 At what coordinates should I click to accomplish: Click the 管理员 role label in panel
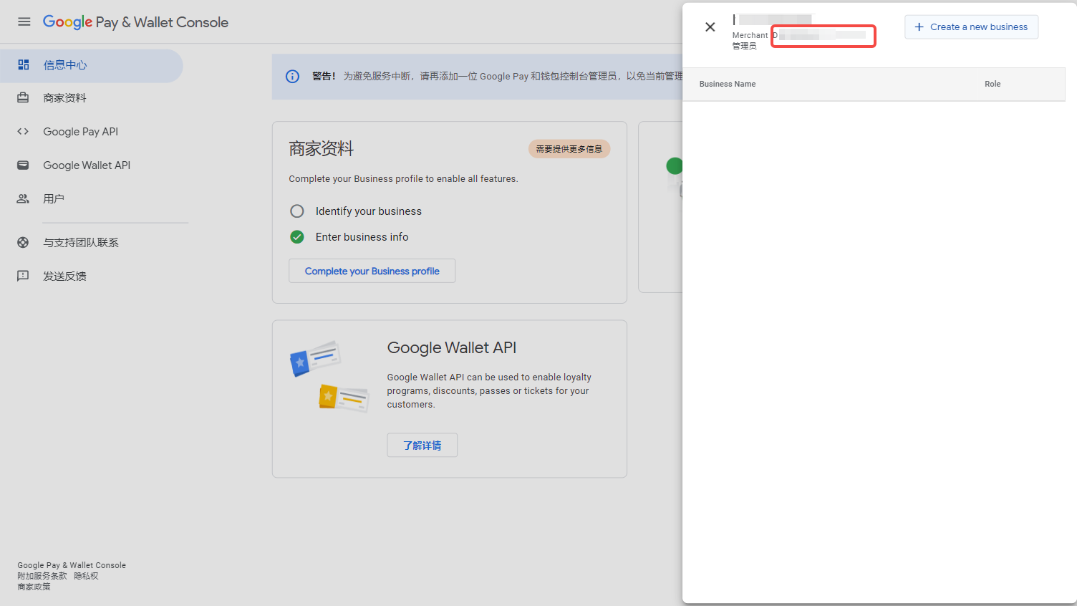745,46
